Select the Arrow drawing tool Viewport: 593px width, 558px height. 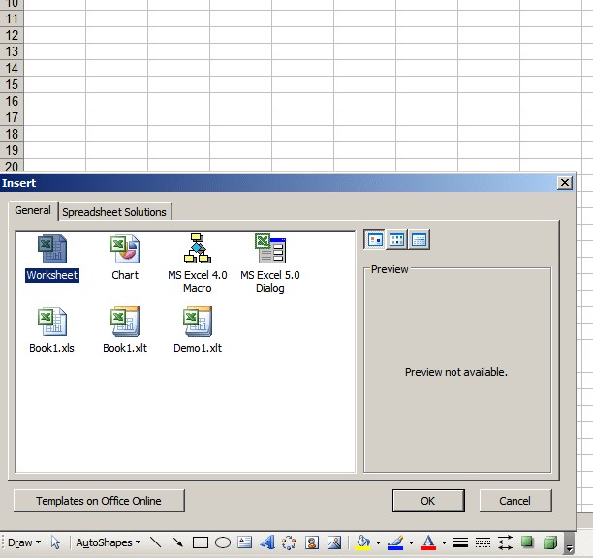(x=177, y=542)
